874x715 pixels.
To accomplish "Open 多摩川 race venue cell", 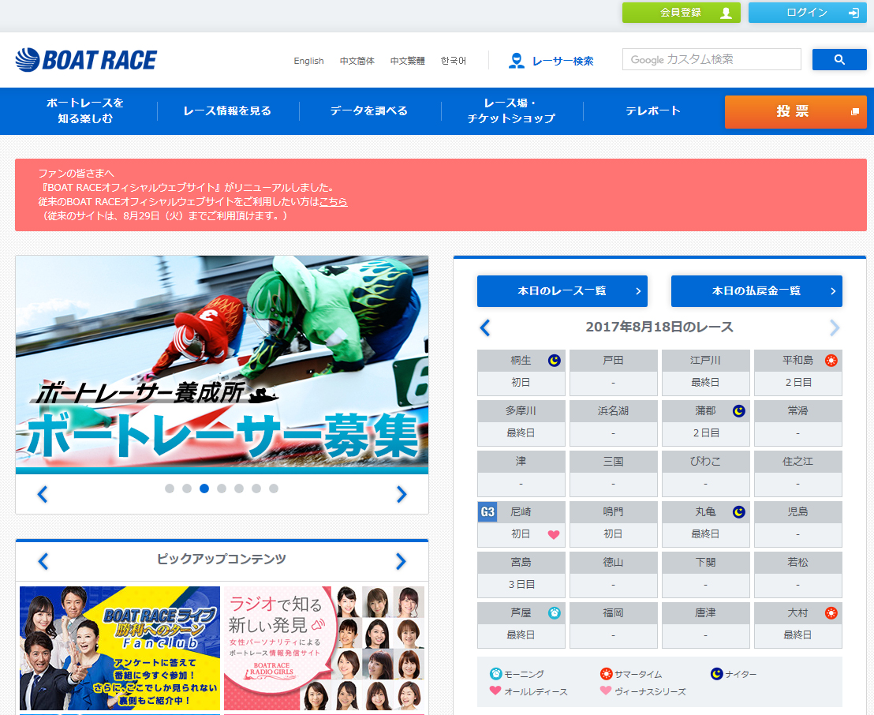I will pos(521,423).
